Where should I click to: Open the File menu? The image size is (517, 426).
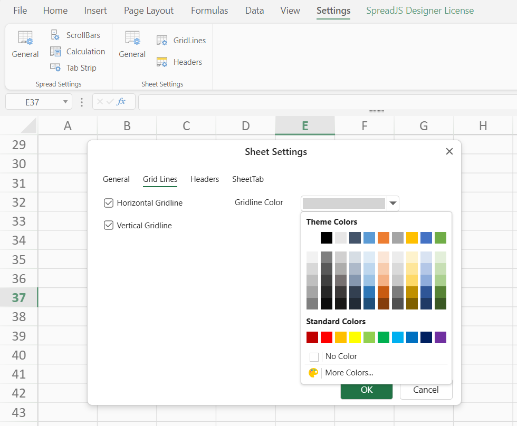(x=20, y=11)
